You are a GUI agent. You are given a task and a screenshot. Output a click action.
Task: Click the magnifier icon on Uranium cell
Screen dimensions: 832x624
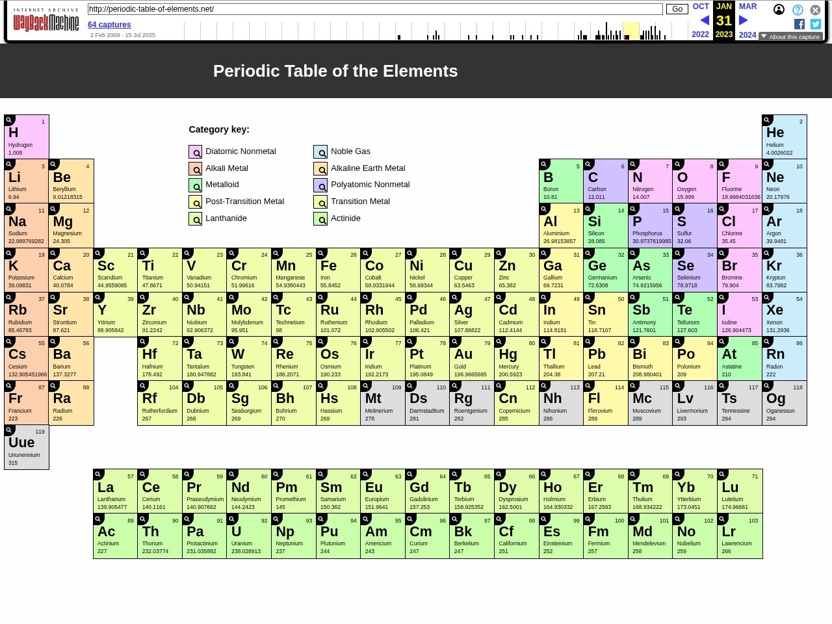[x=232, y=519]
